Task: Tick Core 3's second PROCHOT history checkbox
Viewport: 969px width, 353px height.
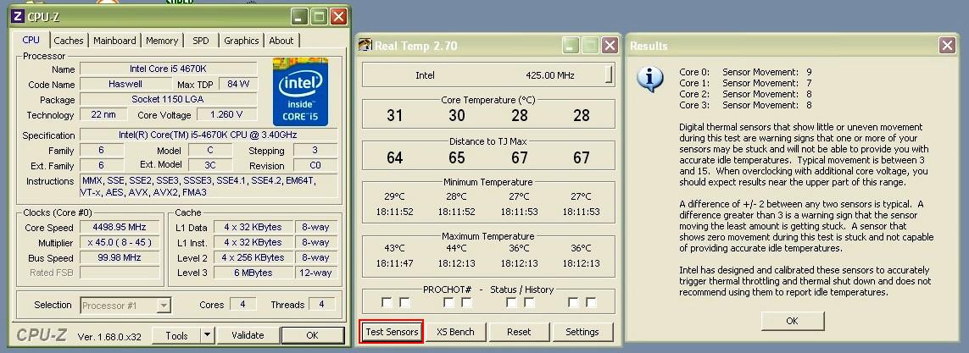Action: coord(592,302)
